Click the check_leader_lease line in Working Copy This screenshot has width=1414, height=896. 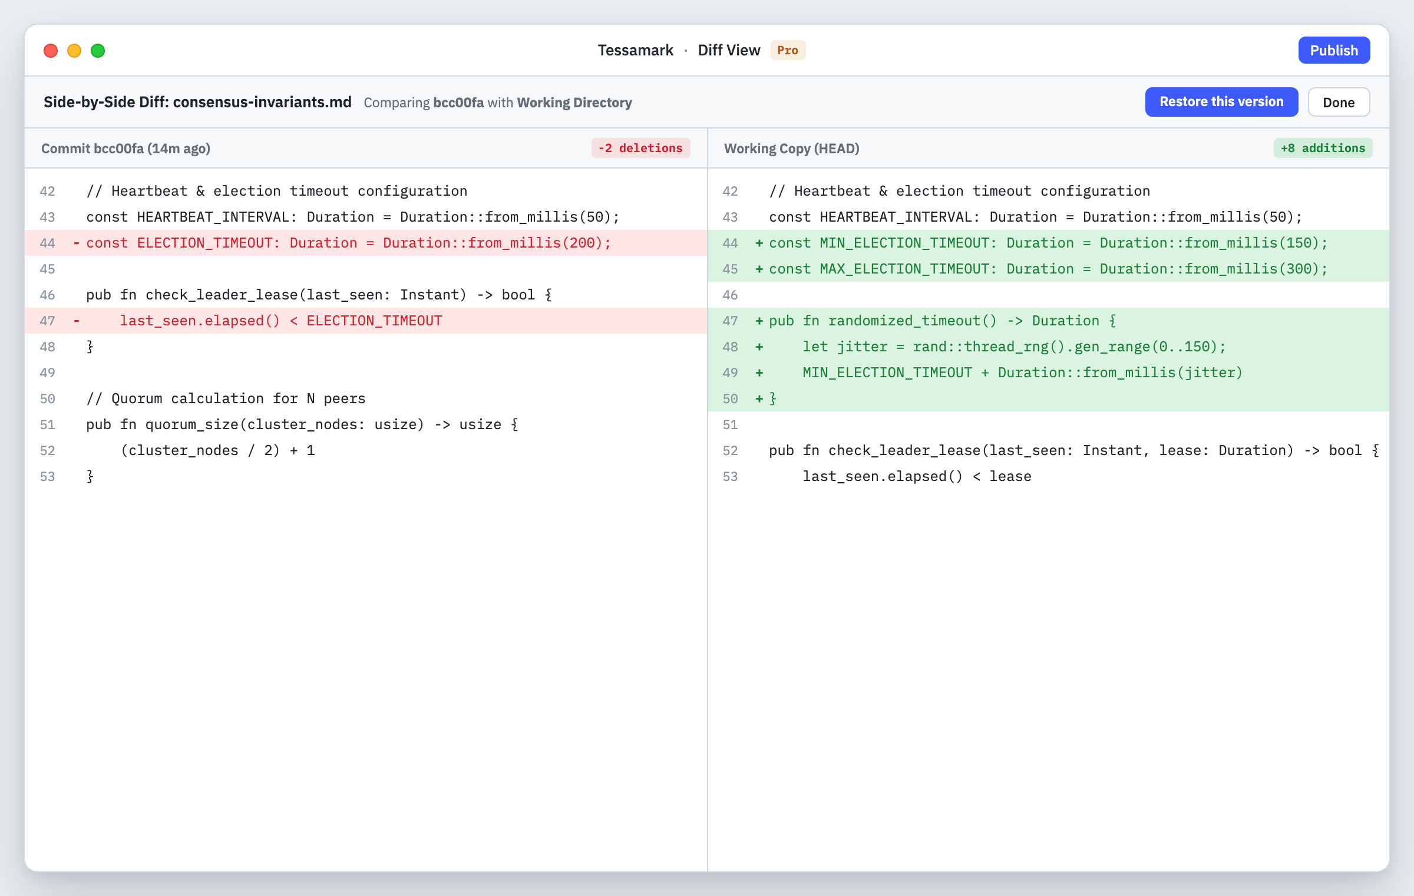pyautogui.click(x=1049, y=450)
